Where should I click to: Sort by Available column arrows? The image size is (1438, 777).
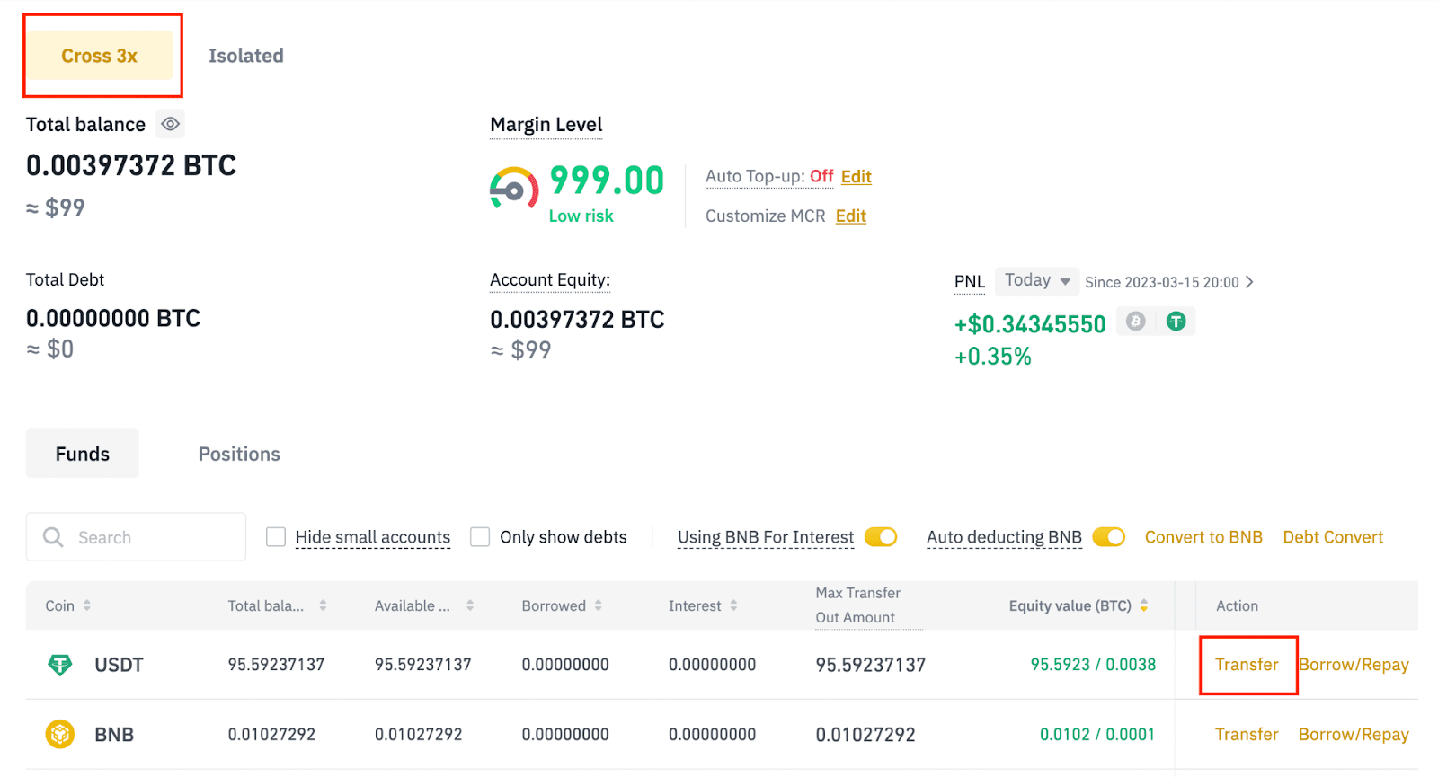coord(470,605)
